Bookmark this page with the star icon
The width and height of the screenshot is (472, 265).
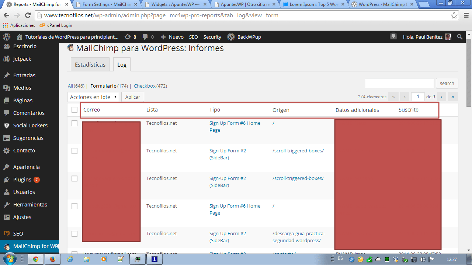[x=454, y=15]
